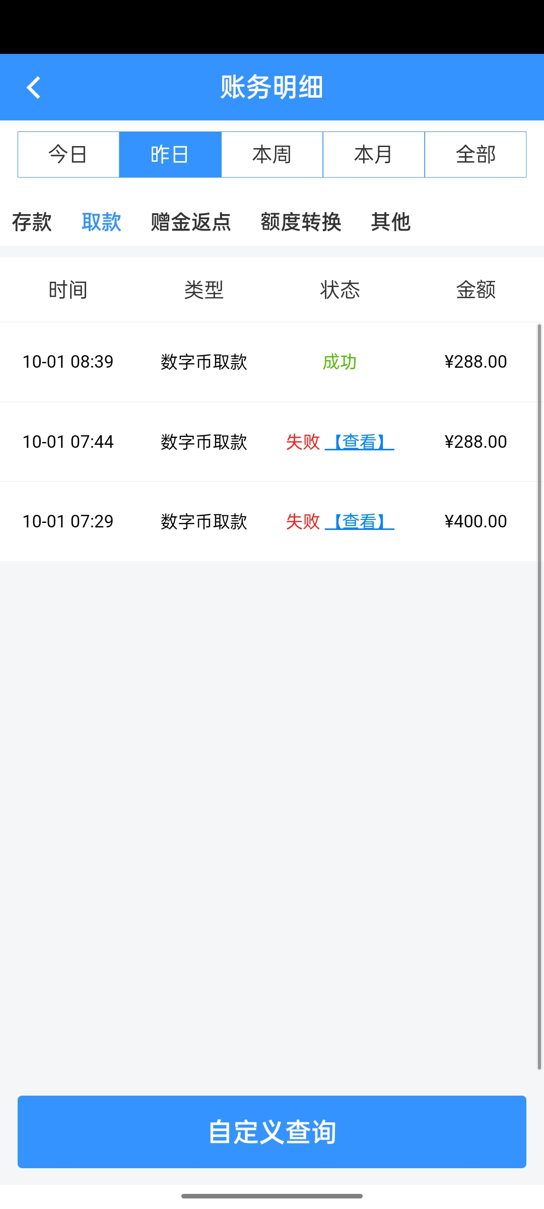Image resolution: width=544 pixels, height=1209 pixels.
Task: Select the 今日 date filter
Action: click(68, 155)
